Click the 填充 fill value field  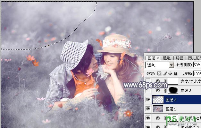(x=197, y=74)
